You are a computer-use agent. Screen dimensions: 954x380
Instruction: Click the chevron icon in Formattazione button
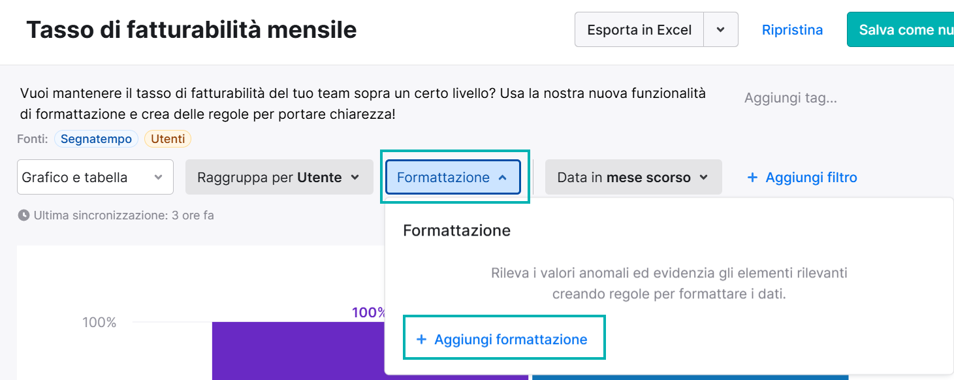point(502,178)
